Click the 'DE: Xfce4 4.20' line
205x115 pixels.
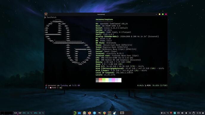[103, 39]
